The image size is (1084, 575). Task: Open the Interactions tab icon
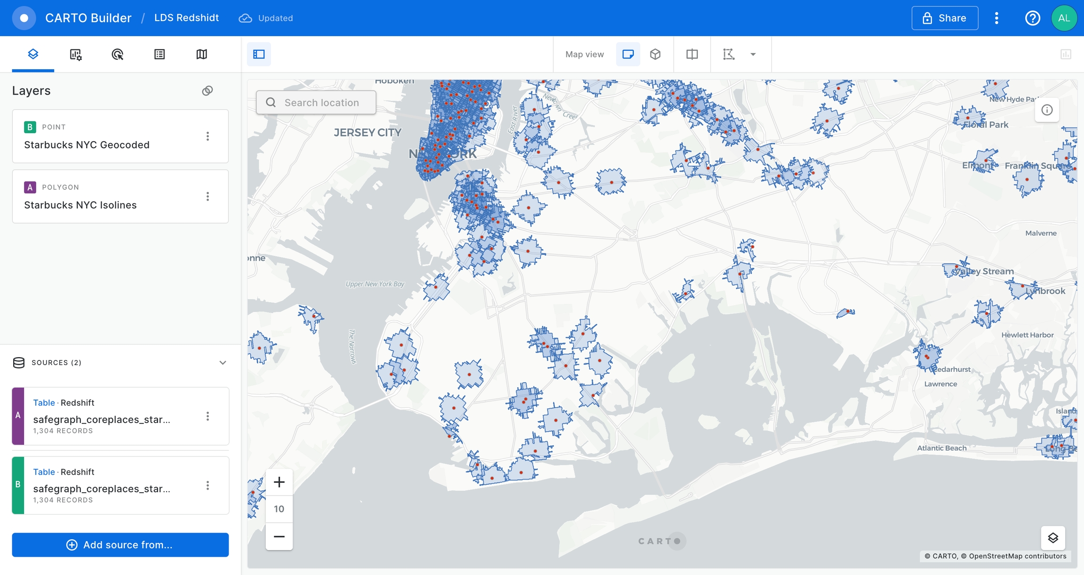click(117, 55)
